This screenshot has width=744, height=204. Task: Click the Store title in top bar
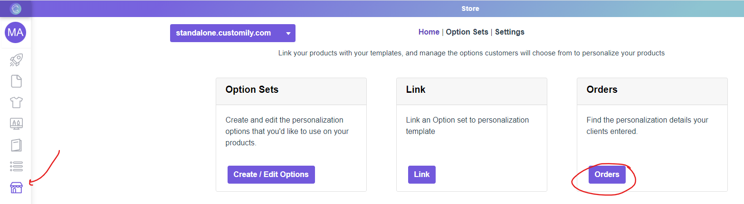470,9
